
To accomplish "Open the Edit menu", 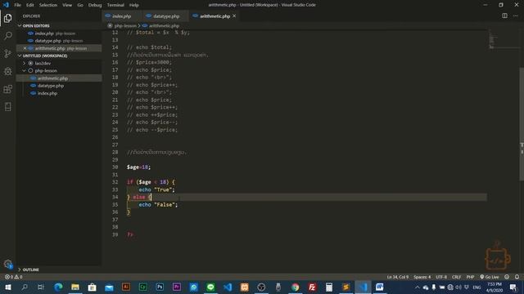I will [29, 5].
